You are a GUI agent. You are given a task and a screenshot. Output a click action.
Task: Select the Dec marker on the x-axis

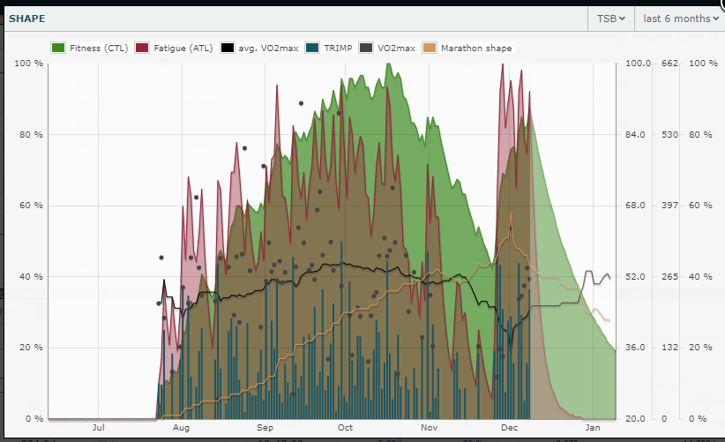pos(509,428)
